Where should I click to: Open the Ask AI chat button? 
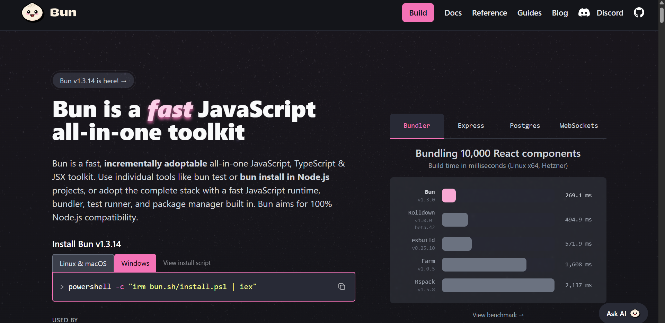[623, 313]
